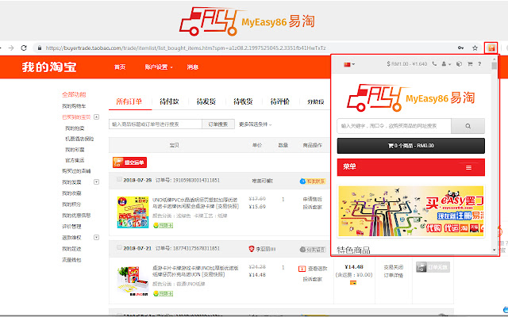Image resolution: width=508 pixels, height=317 pixels.
Task: Open 我的足迹 in sidebar
Action: pos(71,249)
